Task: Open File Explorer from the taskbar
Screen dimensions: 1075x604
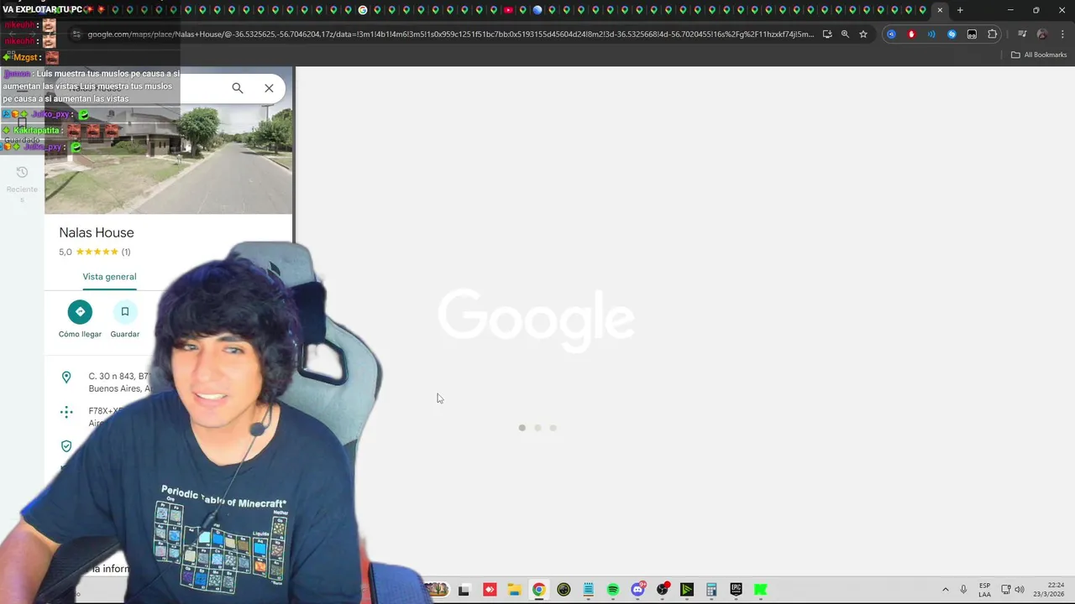Action: 514,590
